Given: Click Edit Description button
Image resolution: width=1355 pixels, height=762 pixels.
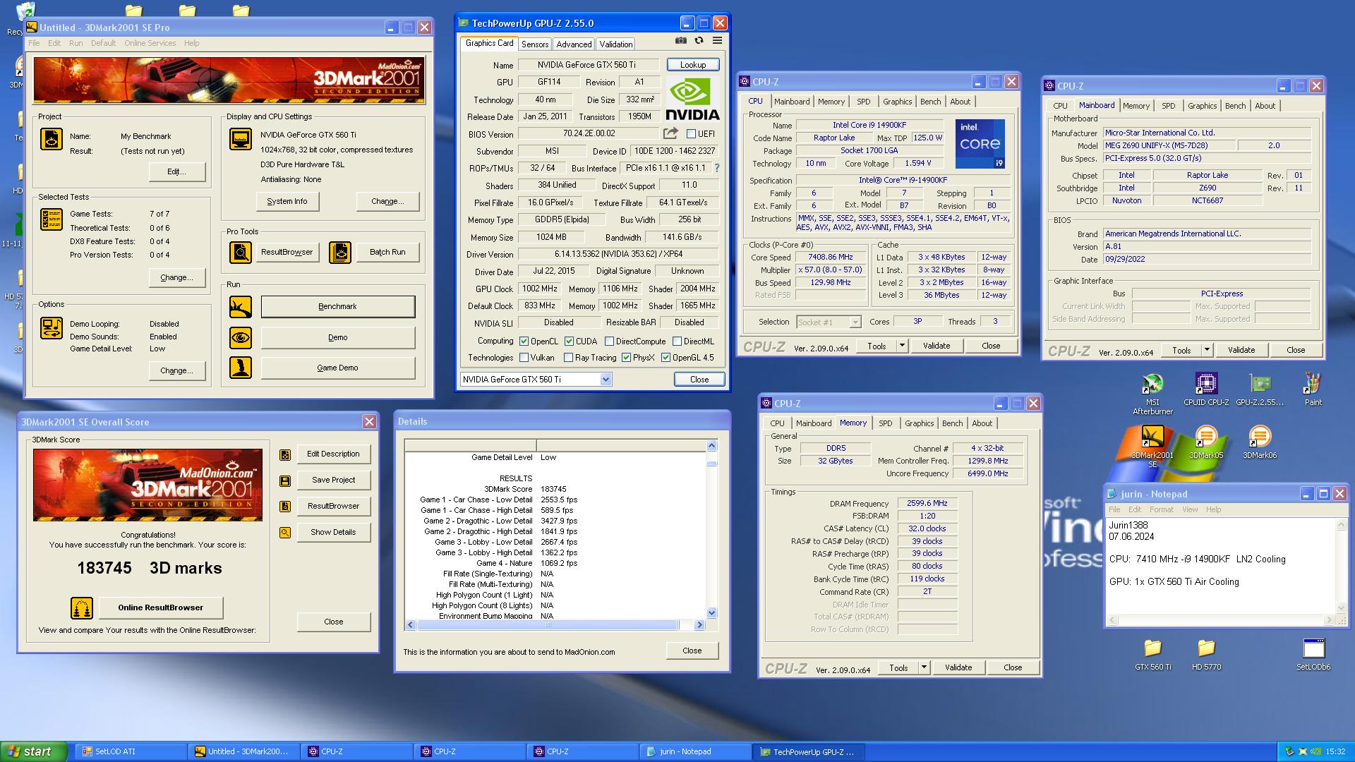Looking at the screenshot, I should [x=333, y=454].
